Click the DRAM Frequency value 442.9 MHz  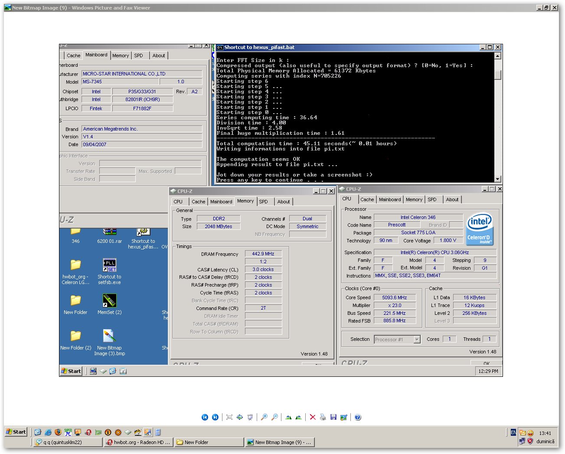click(263, 254)
